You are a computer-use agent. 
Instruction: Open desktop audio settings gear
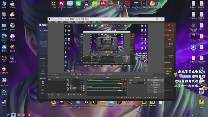125,90
